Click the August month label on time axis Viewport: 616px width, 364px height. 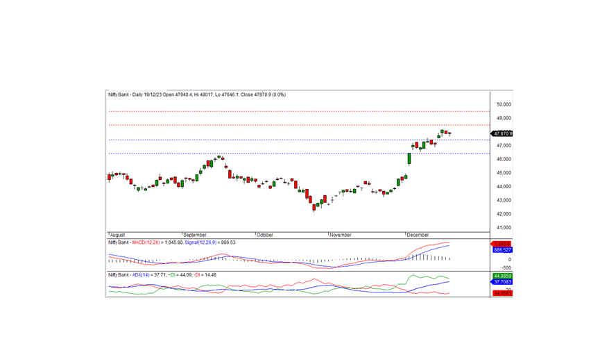(x=117, y=235)
